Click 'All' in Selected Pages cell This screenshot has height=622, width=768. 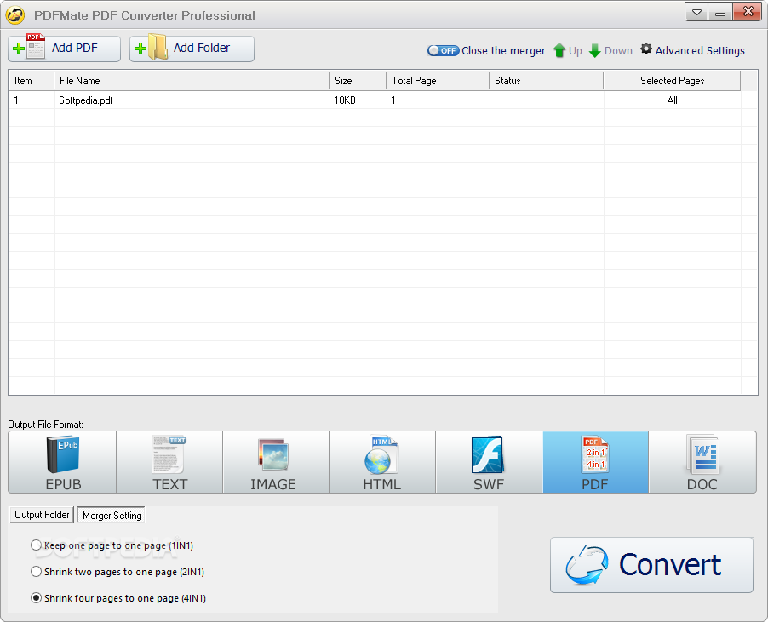(x=672, y=100)
